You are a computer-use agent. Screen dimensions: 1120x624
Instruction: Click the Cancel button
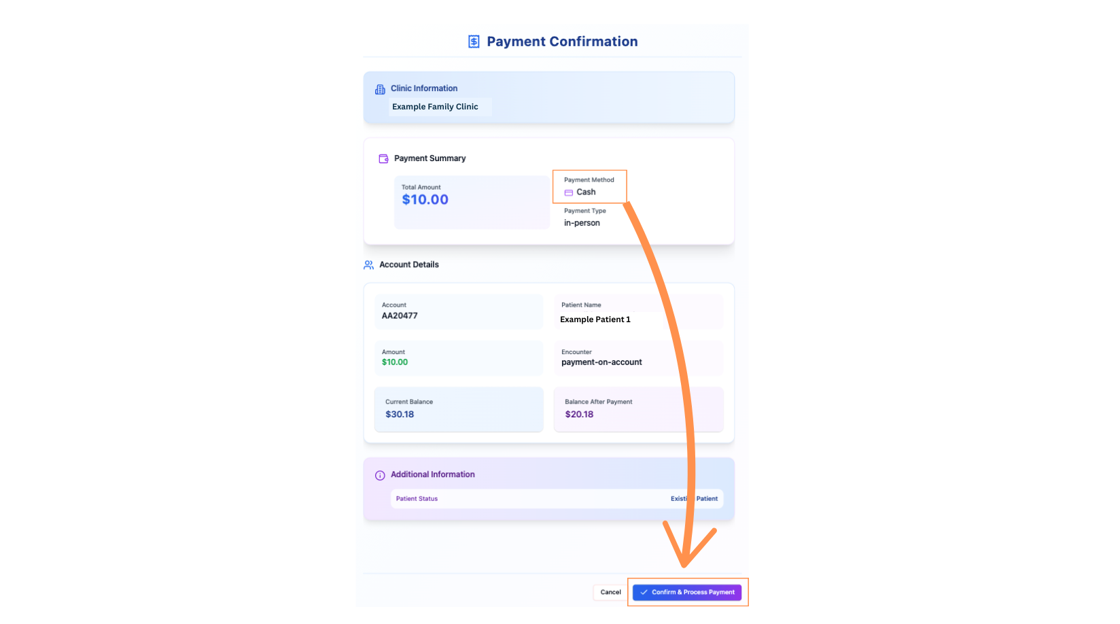610,592
